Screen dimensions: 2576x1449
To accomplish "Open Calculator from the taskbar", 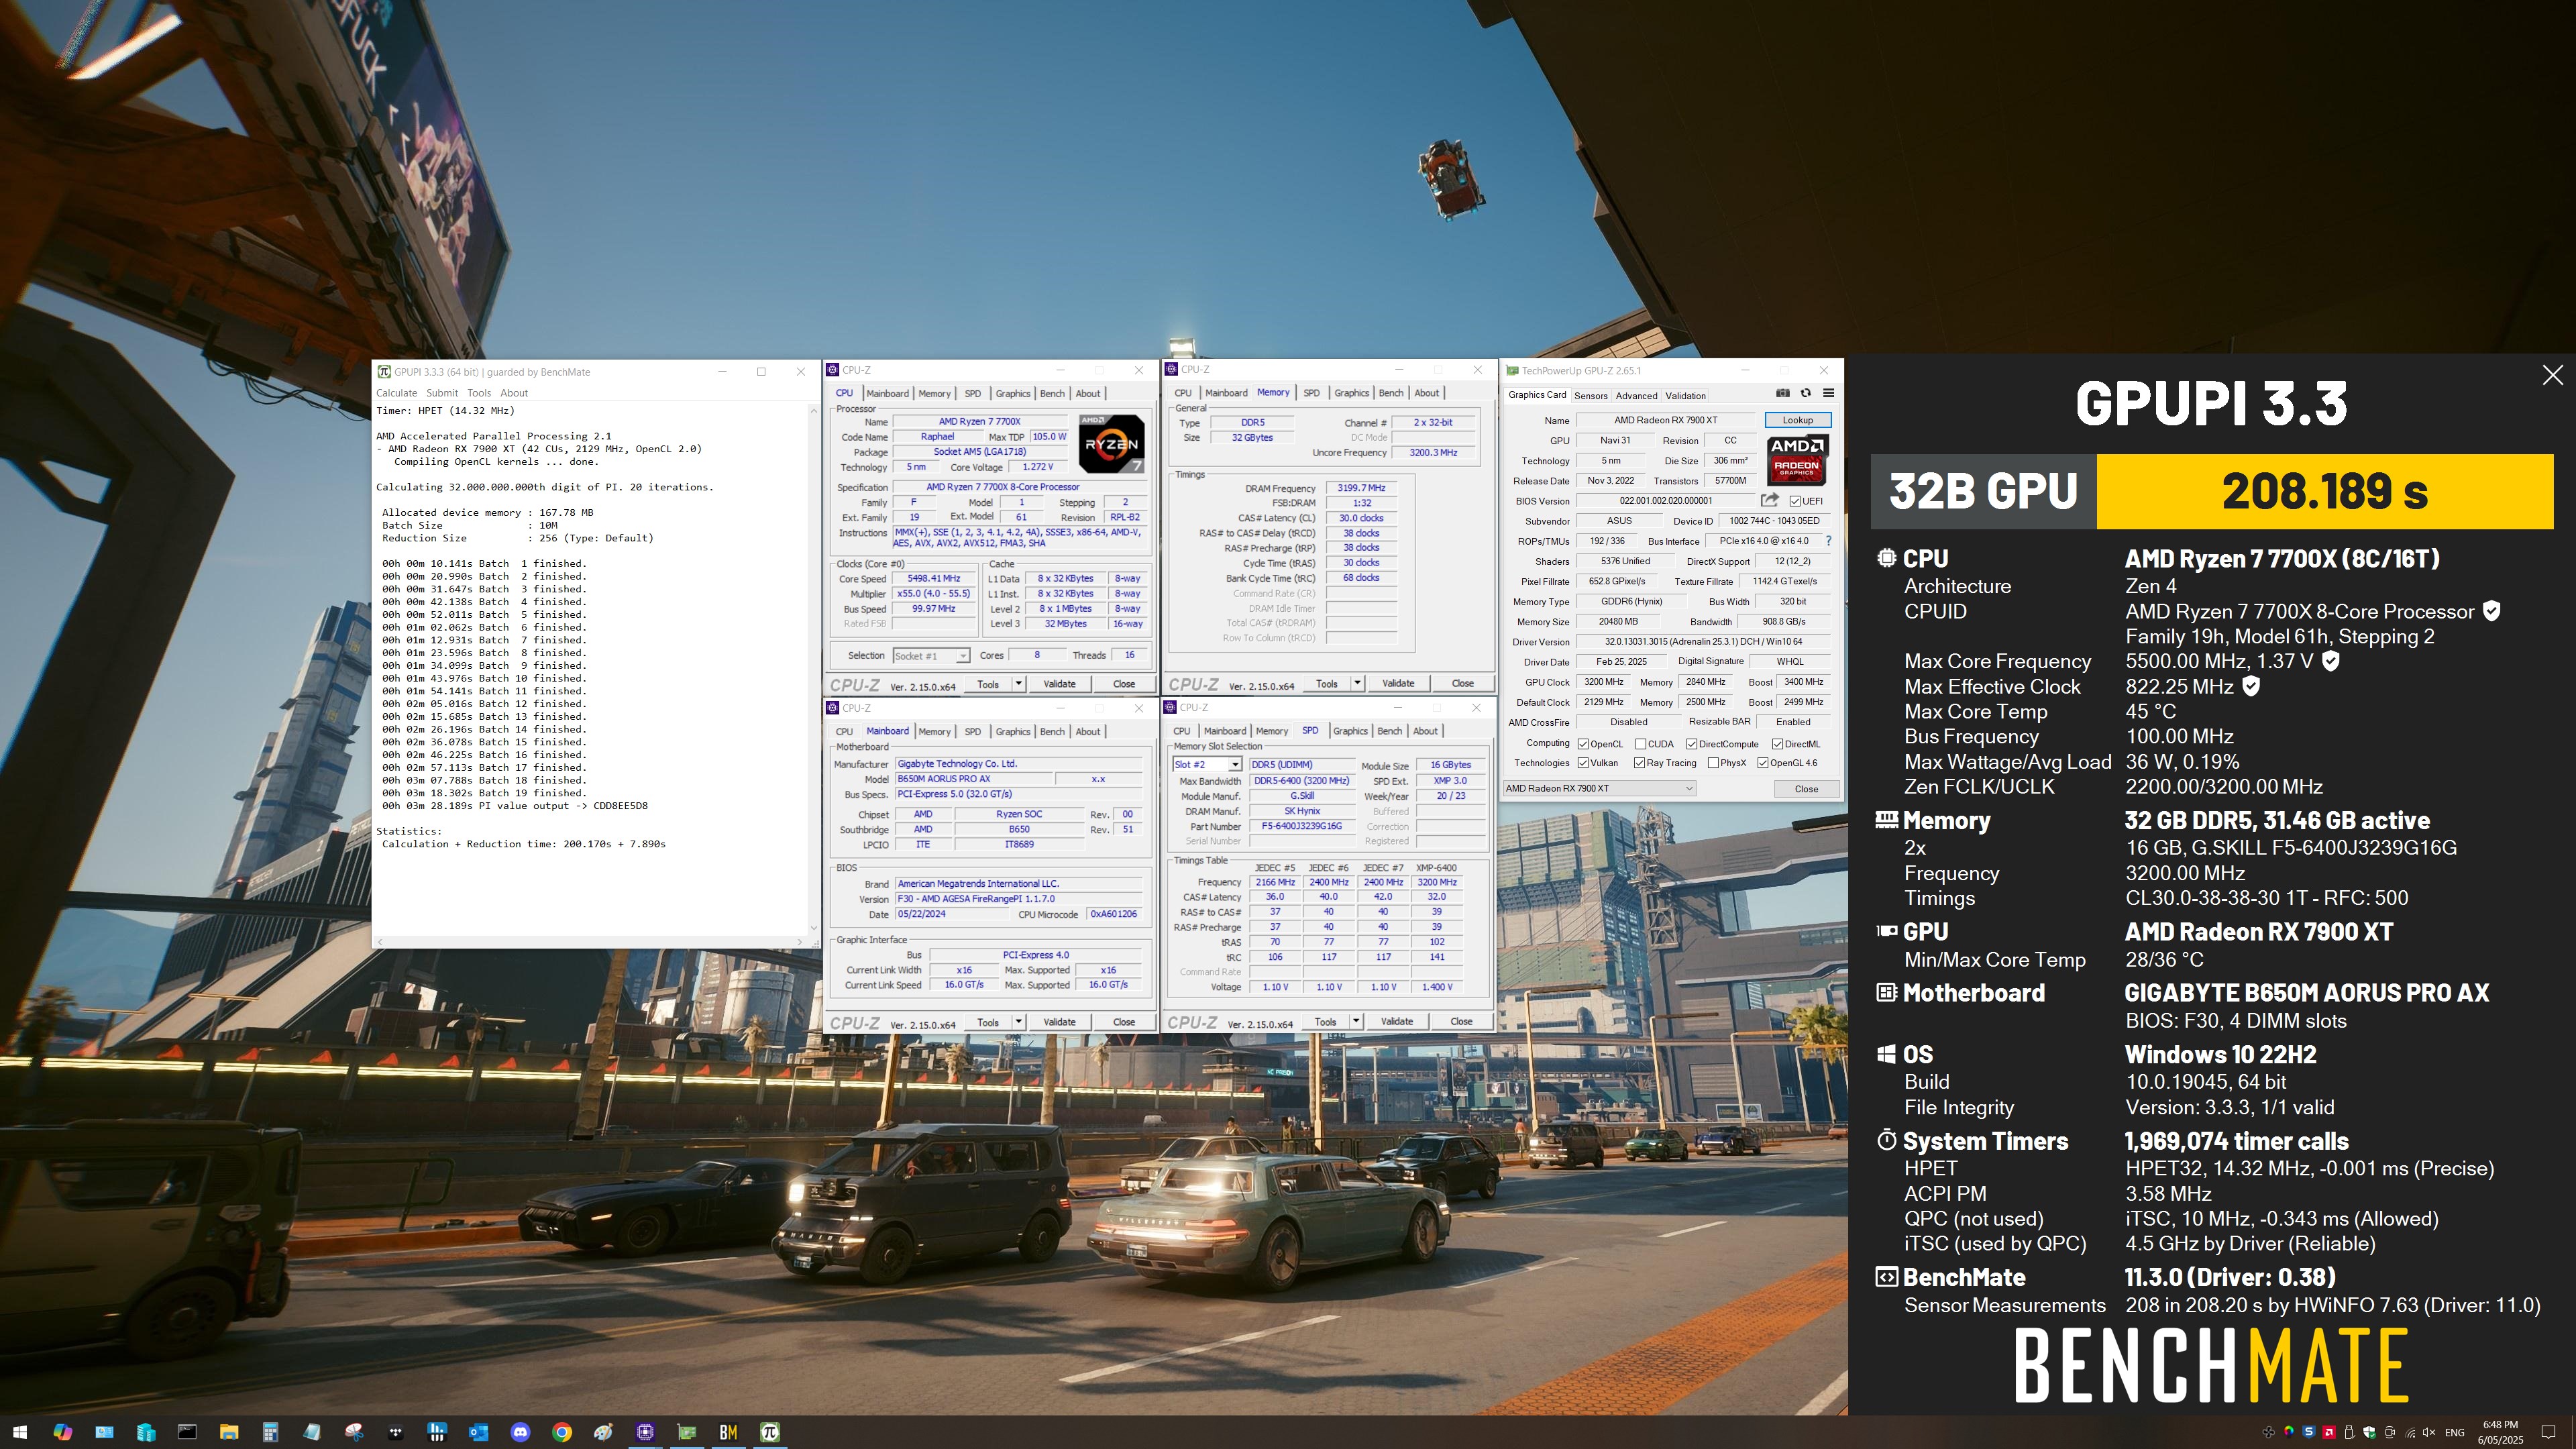I will coord(270,1432).
